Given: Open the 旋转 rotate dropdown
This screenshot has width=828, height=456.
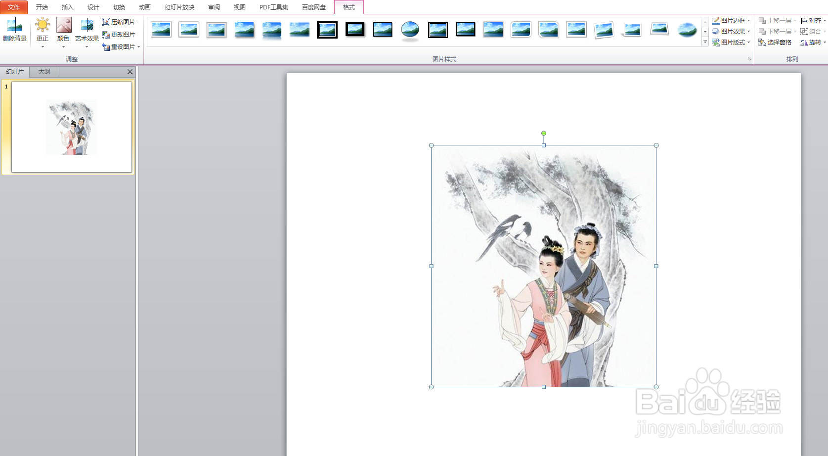Looking at the screenshot, I should click(x=813, y=43).
